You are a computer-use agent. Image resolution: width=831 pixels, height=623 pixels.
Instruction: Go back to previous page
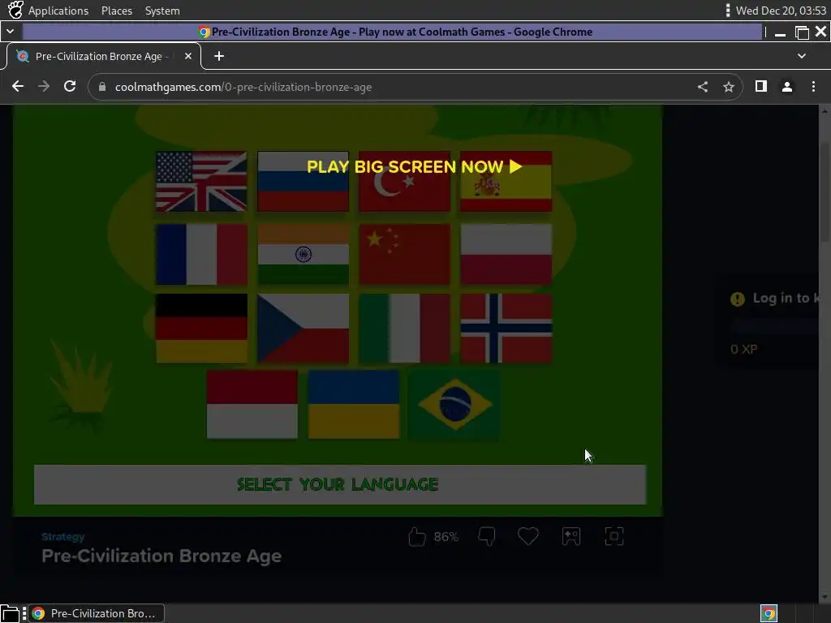click(x=18, y=86)
